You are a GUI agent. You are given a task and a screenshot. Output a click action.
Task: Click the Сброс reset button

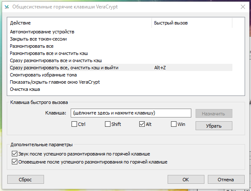tap(25, 180)
